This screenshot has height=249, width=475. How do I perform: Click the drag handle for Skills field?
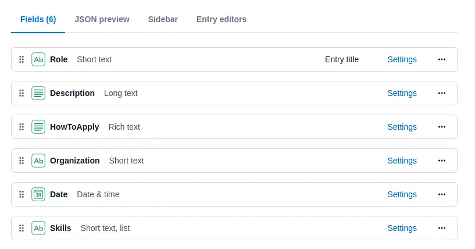click(22, 228)
